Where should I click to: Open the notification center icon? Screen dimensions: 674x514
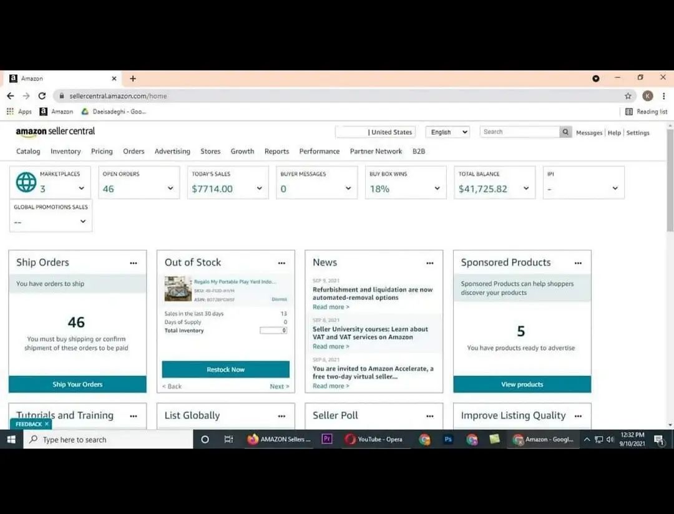658,440
